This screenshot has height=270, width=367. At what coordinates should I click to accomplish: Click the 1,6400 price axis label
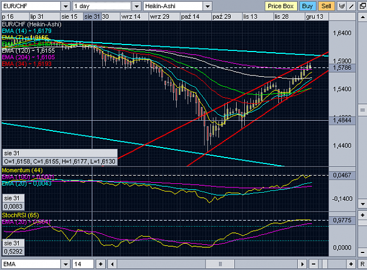pyautogui.click(x=342, y=33)
